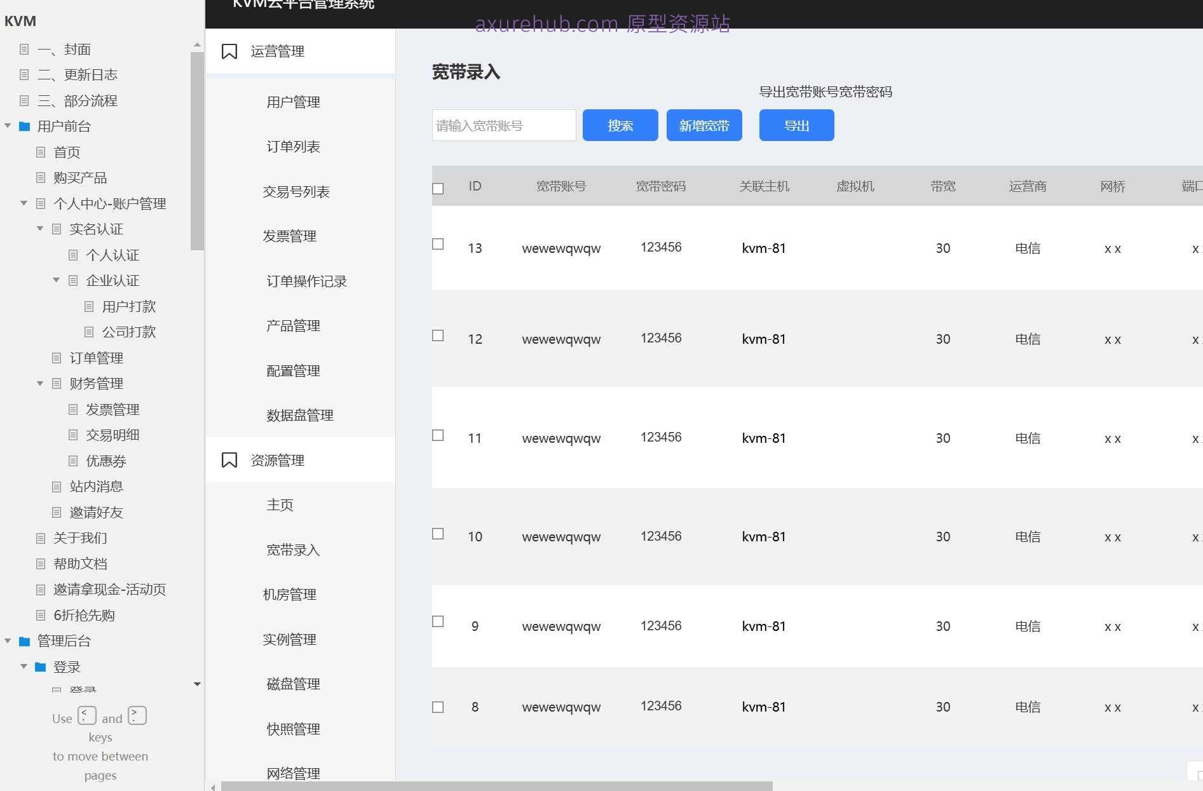Click the bookmark icon beside 运营管理
The image size is (1203, 791).
click(229, 51)
